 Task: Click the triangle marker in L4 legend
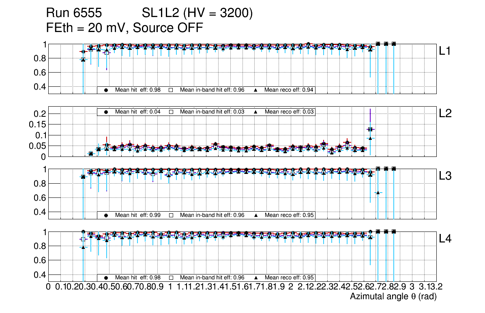coord(256,278)
